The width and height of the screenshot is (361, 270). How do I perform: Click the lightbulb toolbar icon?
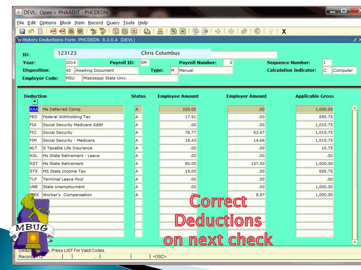click(x=271, y=31)
